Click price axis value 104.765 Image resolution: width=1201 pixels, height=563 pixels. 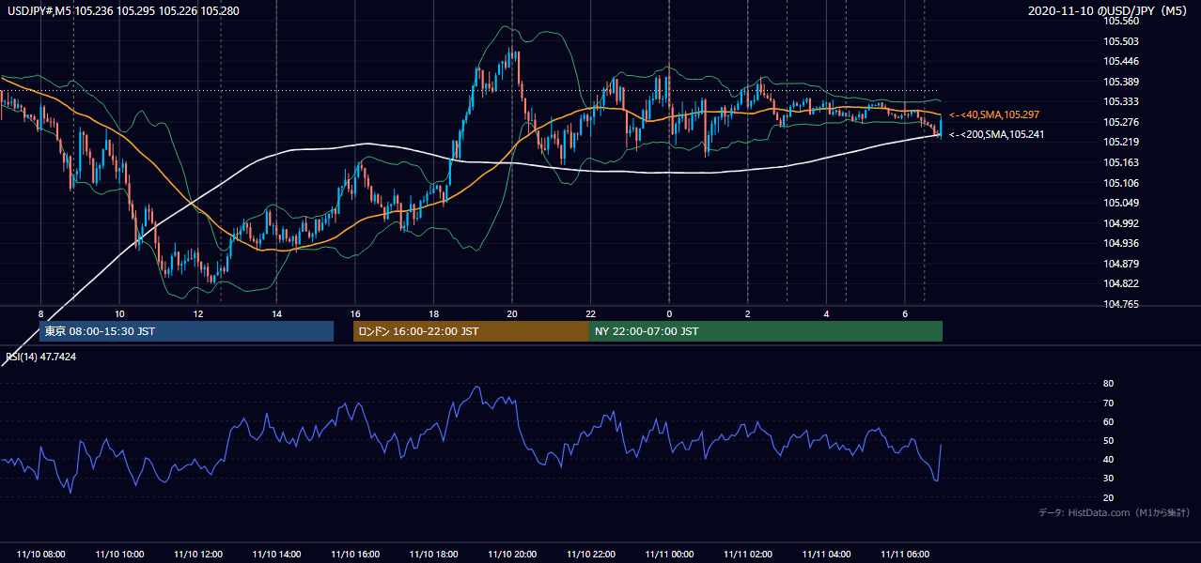tap(1122, 305)
